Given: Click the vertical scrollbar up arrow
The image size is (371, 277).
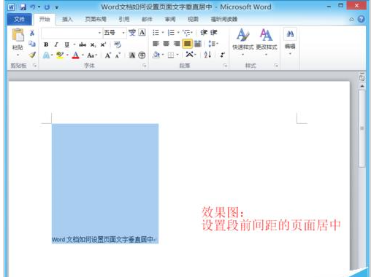Looking at the screenshot, I should (362, 86).
